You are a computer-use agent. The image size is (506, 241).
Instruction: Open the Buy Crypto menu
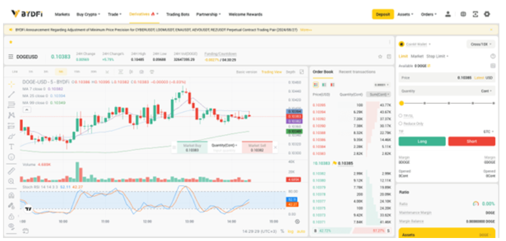88,14
